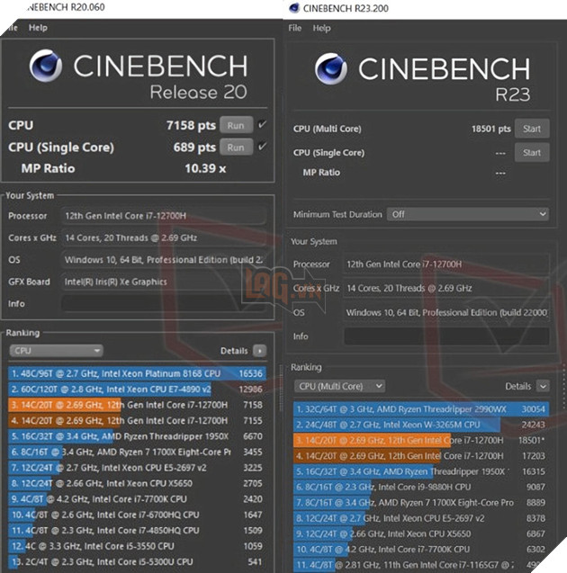Toggle the CPU test checkbox in R20
567x573 pixels.
262,124
